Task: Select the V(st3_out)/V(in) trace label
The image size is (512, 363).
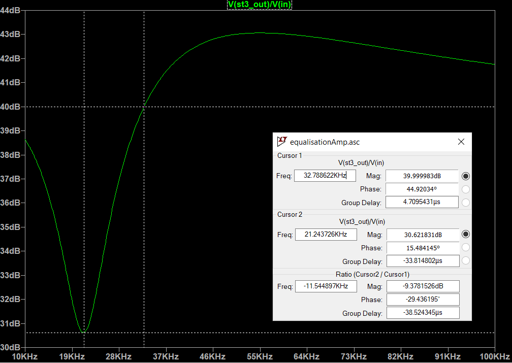Action: [259, 5]
